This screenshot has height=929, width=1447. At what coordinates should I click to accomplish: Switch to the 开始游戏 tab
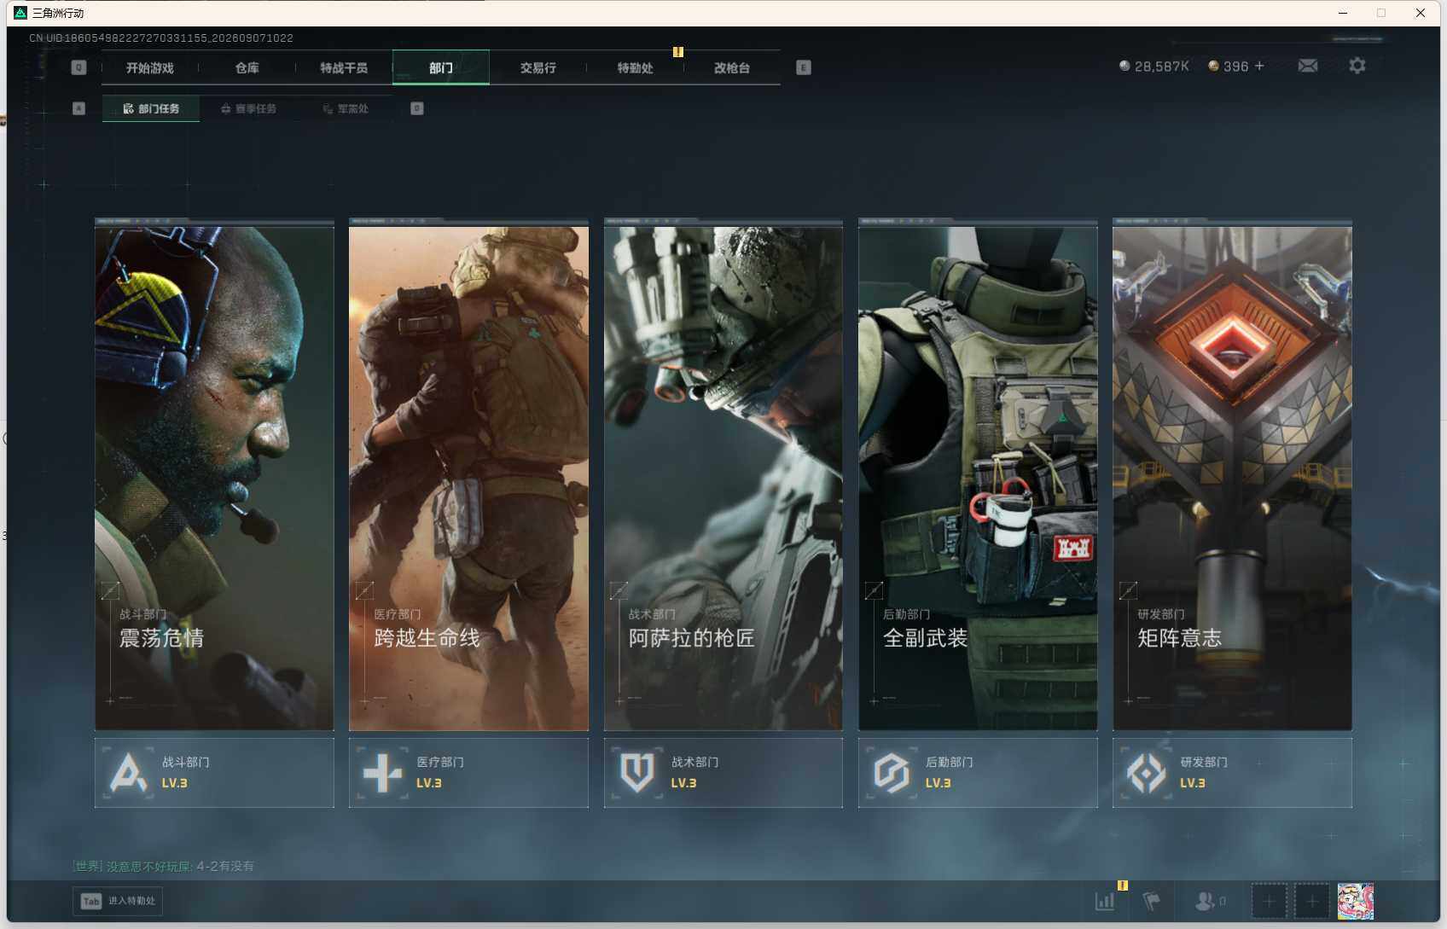(x=149, y=67)
